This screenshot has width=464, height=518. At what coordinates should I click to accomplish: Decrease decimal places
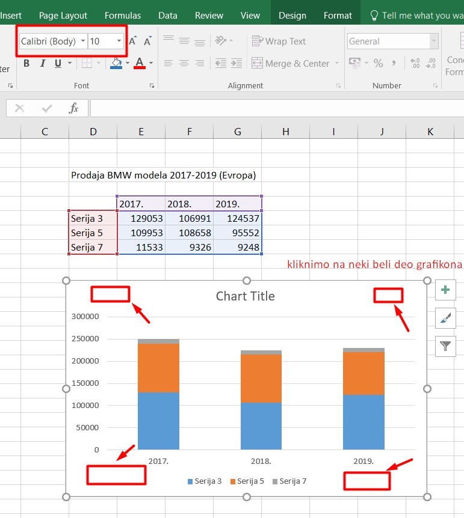pyautogui.click(x=431, y=62)
